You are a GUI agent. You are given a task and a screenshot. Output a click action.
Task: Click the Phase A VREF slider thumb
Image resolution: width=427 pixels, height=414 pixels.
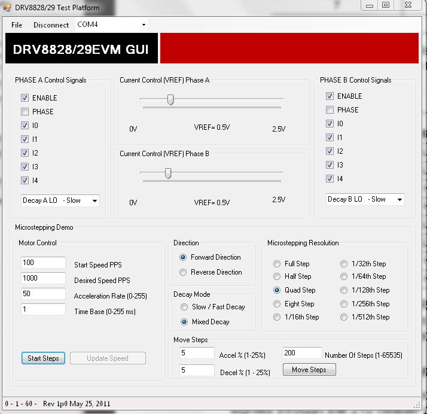pos(170,100)
